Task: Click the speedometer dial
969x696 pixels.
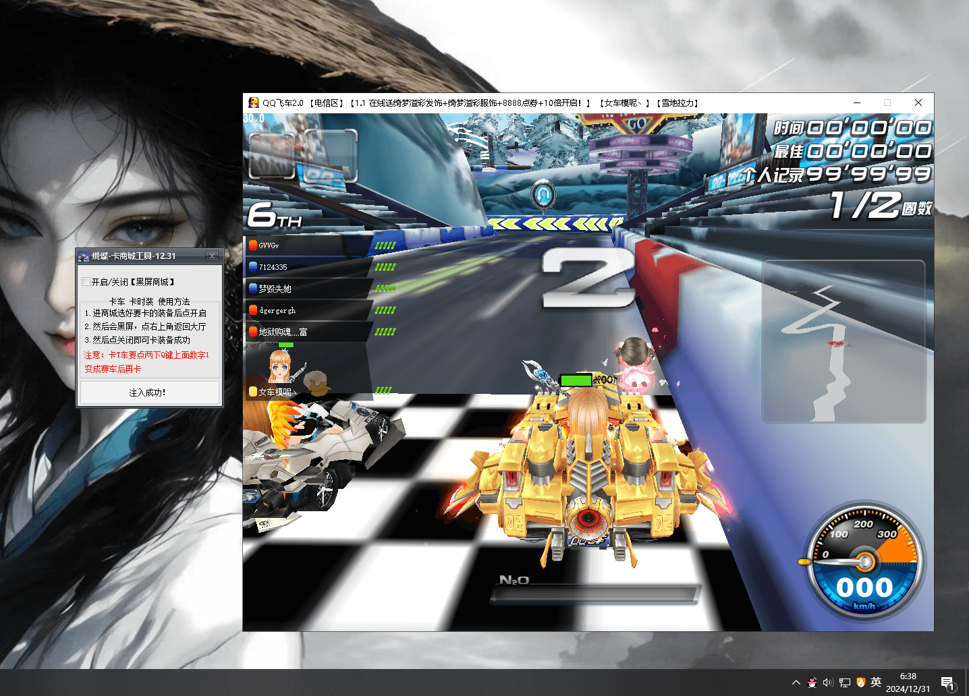Action: click(x=864, y=561)
